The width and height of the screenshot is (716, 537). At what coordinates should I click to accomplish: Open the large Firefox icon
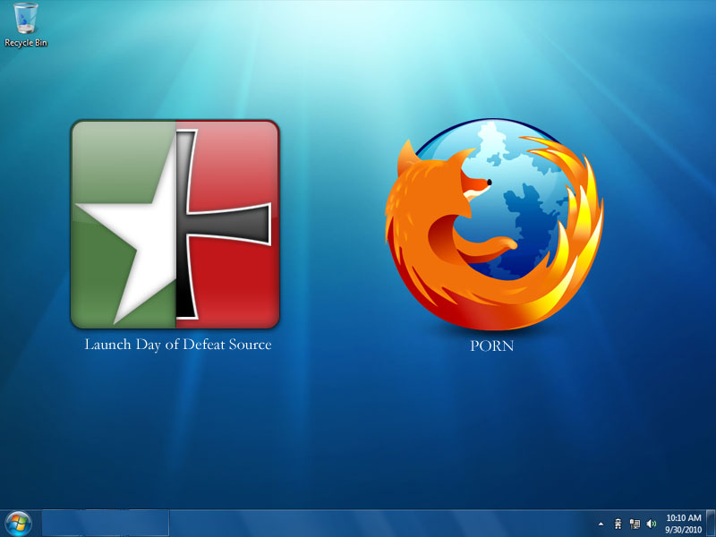coord(494,225)
